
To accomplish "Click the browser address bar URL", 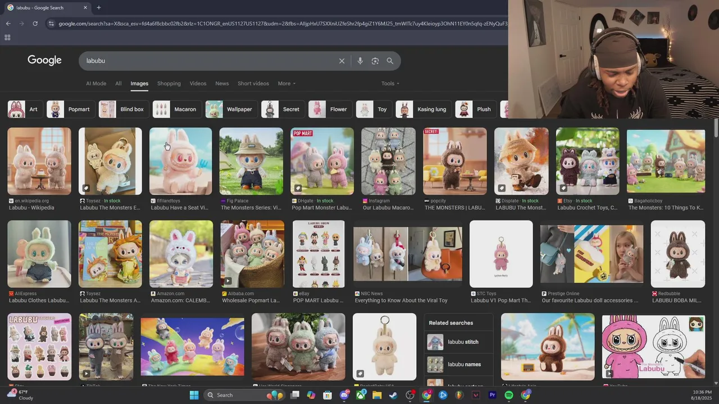I will pos(283,24).
